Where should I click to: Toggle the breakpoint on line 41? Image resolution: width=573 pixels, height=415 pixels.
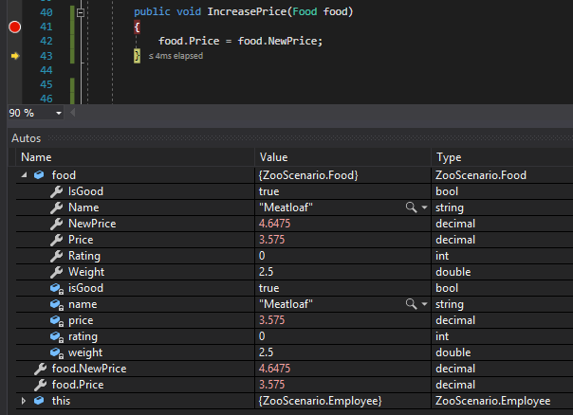coord(14,27)
